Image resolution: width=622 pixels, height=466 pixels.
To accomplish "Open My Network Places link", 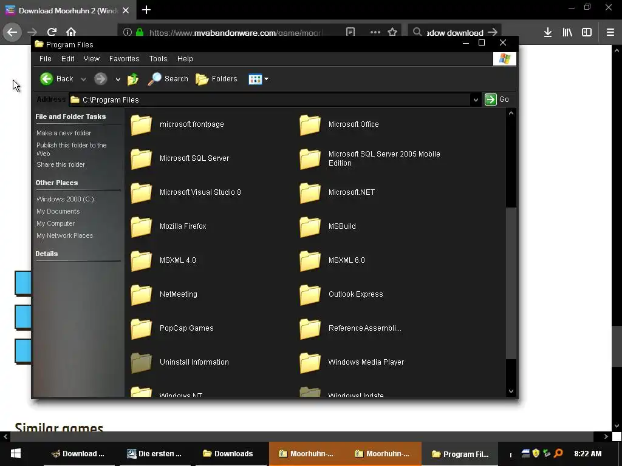I will (x=64, y=235).
